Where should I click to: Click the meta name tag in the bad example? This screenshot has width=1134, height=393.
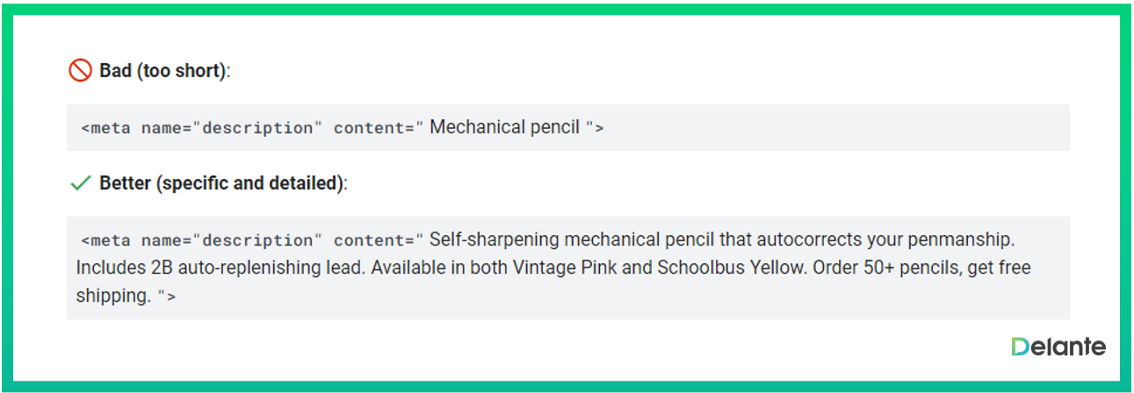[x=198, y=128]
